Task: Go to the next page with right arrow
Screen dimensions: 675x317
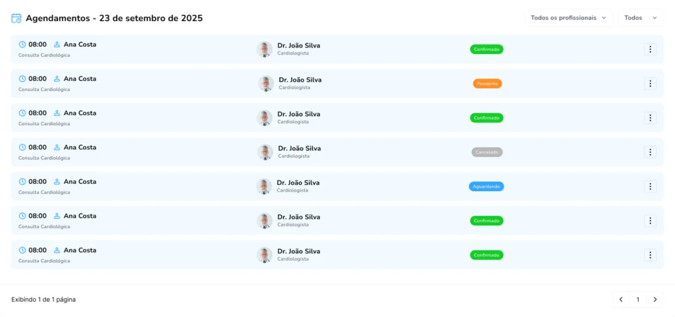Action: [x=655, y=300]
